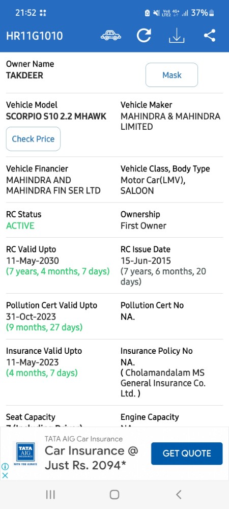Tap the Seat Capacity label
229x509 pixels.
(x=31, y=417)
